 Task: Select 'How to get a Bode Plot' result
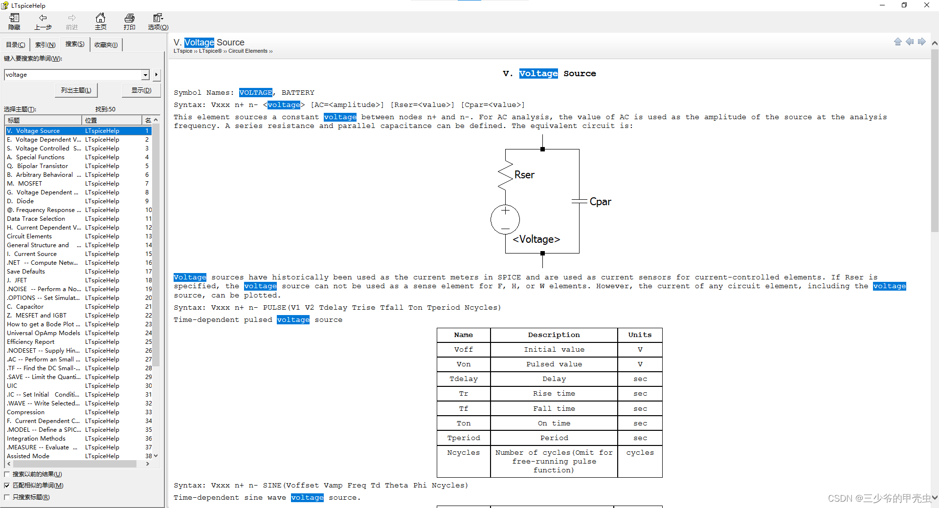pos(78,324)
